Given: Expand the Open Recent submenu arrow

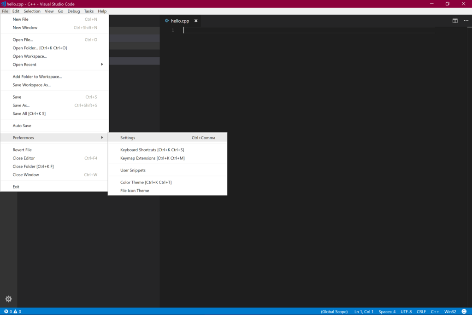Looking at the screenshot, I should coord(102,65).
